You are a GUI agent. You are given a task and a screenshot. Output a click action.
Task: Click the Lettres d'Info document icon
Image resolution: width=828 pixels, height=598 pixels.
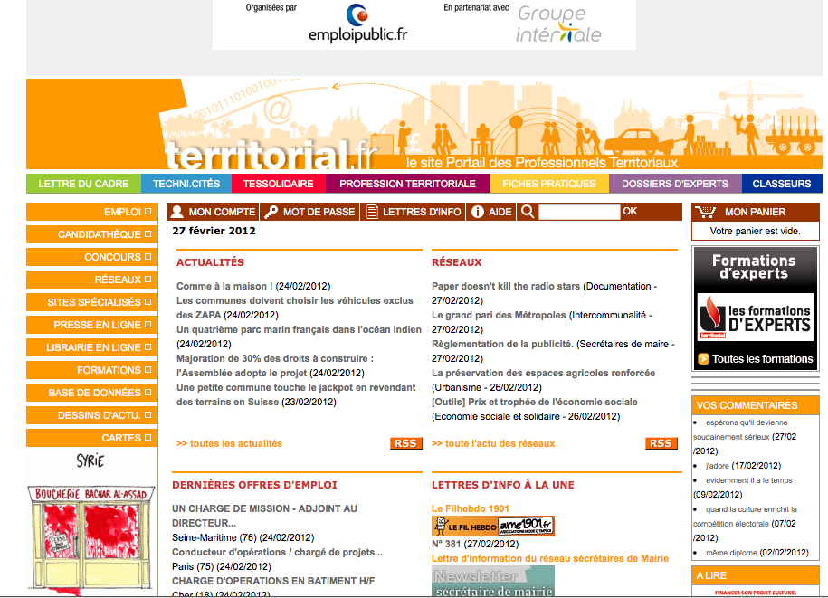[x=372, y=212]
